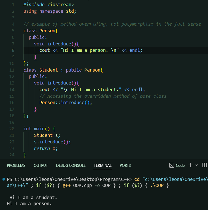
Task: Click 'public Person{' on line 11
Action: [x=84, y=70]
